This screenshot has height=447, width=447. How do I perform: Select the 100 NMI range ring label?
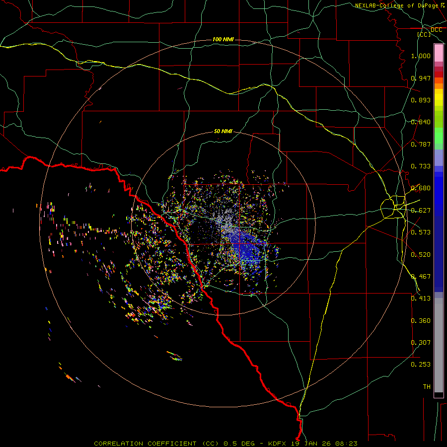[x=223, y=39]
